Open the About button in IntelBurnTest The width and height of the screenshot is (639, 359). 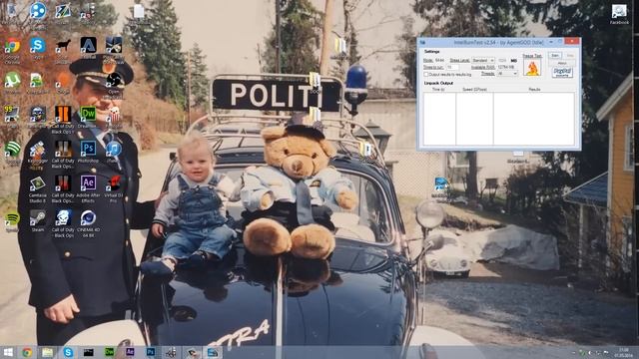coord(562,63)
